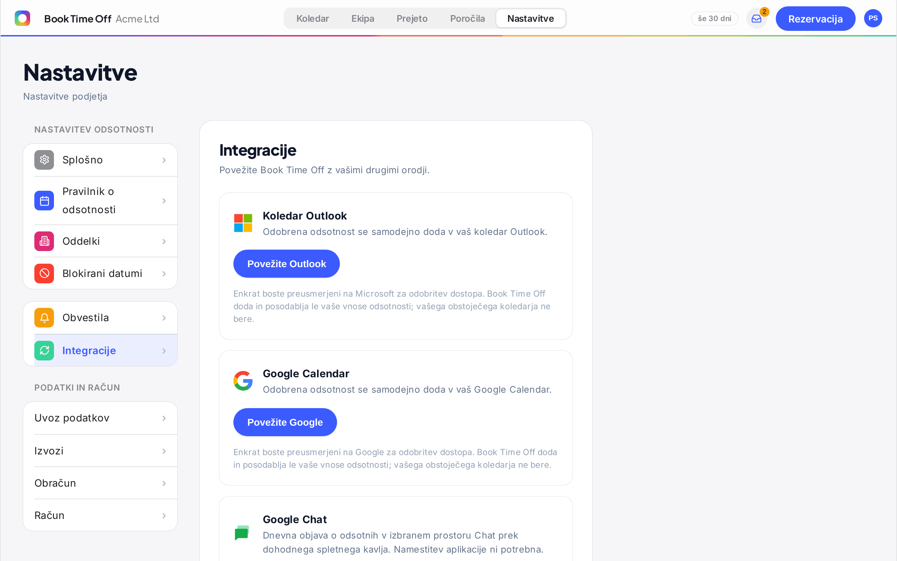Image resolution: width=897 pixels, height=561 pixels.
Task: Click the Google logo for Google Calendar
Action: click(x=243, y=381)
